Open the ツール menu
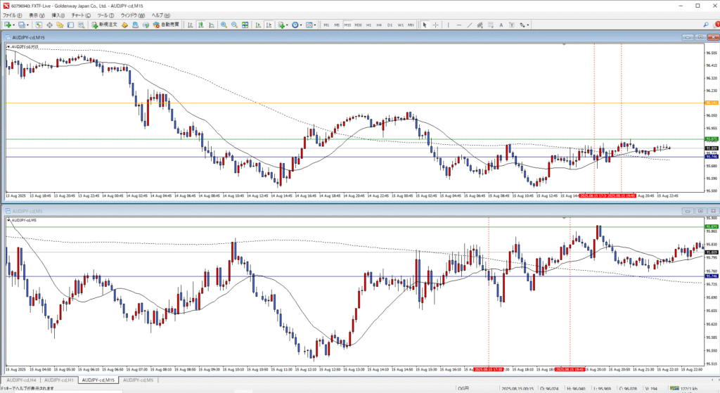This screenshot has height=393, width=720. coord(105,15)
